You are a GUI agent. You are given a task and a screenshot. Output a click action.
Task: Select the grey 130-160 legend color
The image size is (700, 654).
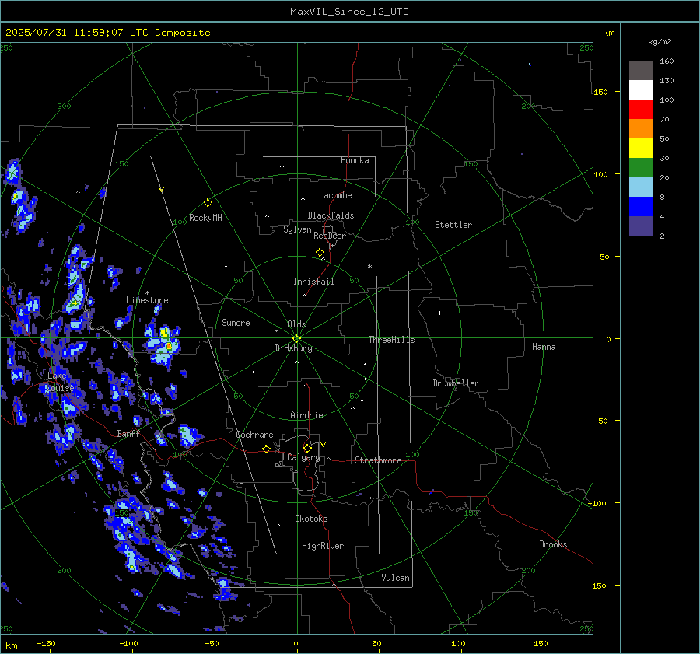pyautogui.click(x=641, y=71)
